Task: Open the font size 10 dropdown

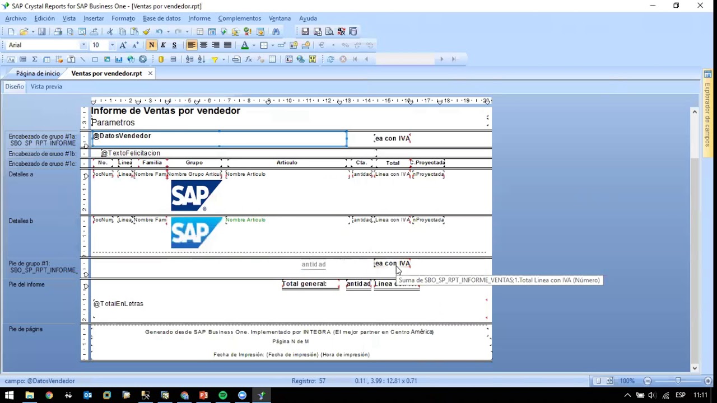Action: 112,45
